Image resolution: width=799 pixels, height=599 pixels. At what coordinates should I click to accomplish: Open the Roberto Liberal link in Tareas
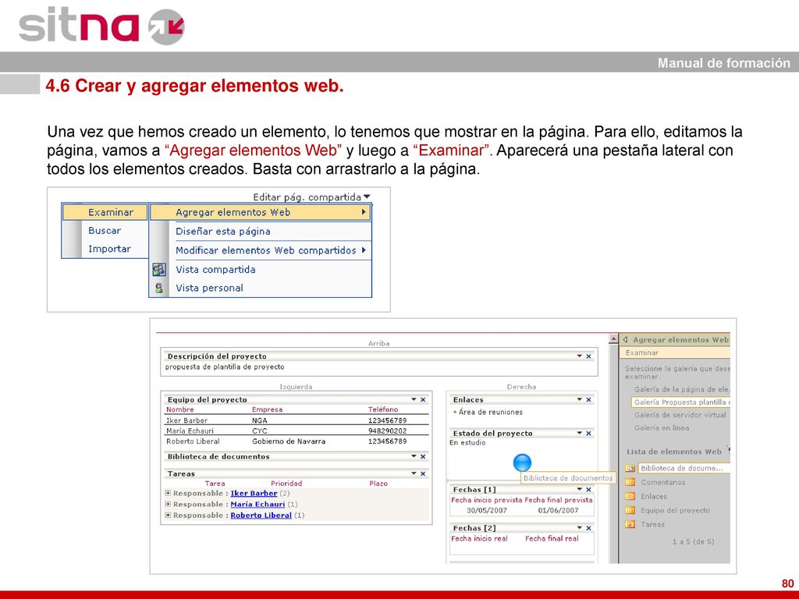[261, 516]
